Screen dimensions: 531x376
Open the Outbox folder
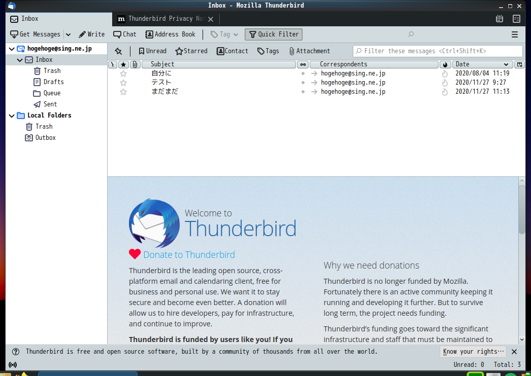pyautogui.click(x=45, y=138)
